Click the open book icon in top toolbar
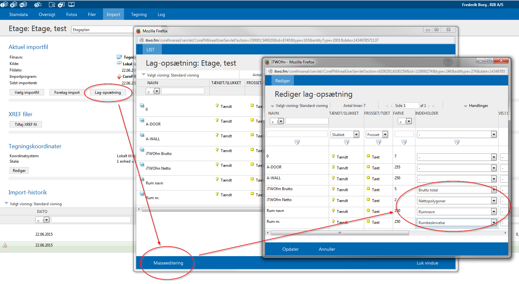Screen dimensions: 519x284 click(x=72, y=4)
